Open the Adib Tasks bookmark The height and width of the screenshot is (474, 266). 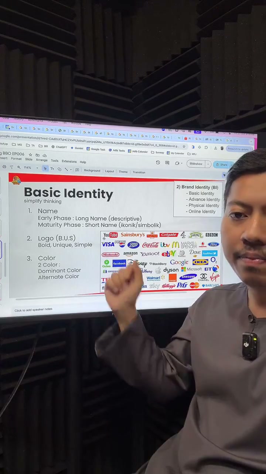[x=117, y=150]
